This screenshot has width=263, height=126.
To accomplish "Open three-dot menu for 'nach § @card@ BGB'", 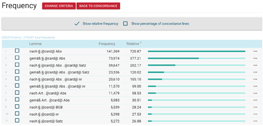I will pyautogui.click(x=255, y=107).
